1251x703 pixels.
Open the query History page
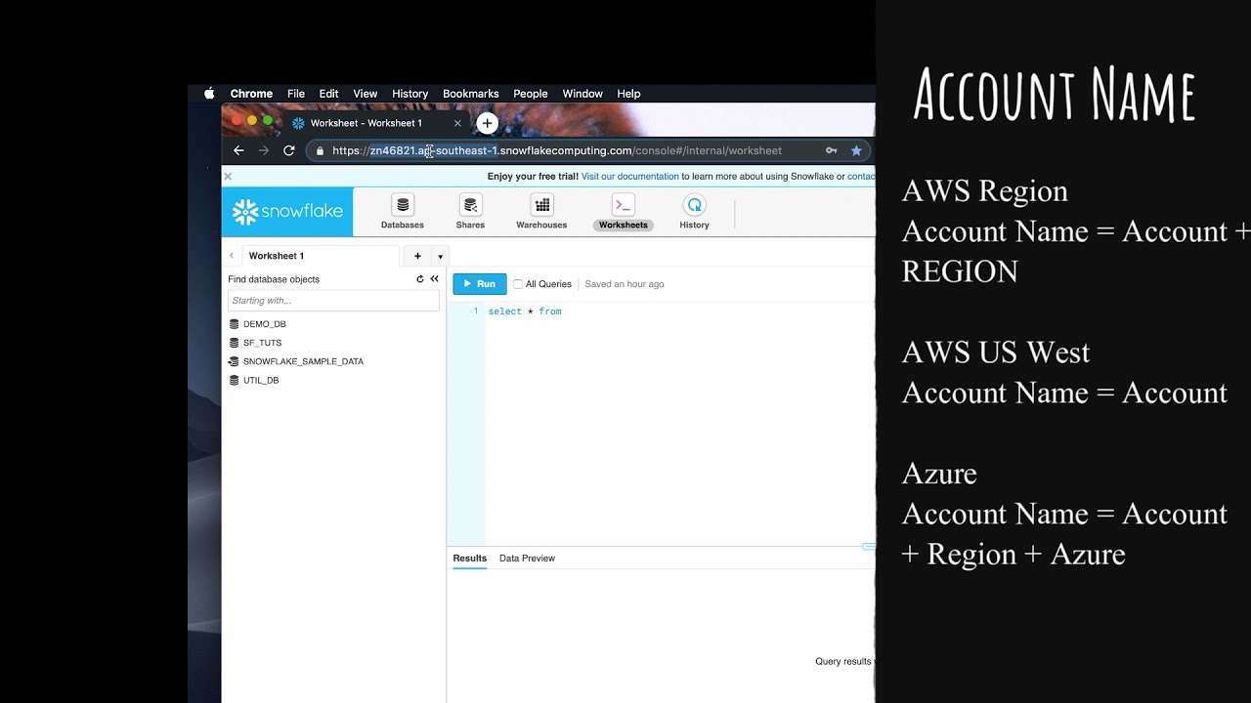(x=694, y=212)
